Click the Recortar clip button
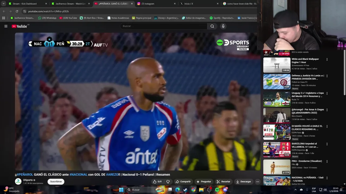The image size is (346, 194). coord(223,182)
